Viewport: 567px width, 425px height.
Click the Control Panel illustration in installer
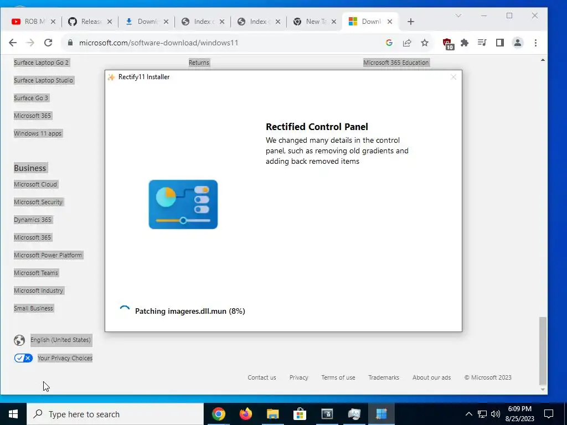click(x=183, y=204)
